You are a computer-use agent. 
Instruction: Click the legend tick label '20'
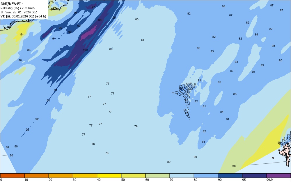(x=50, y=180)
